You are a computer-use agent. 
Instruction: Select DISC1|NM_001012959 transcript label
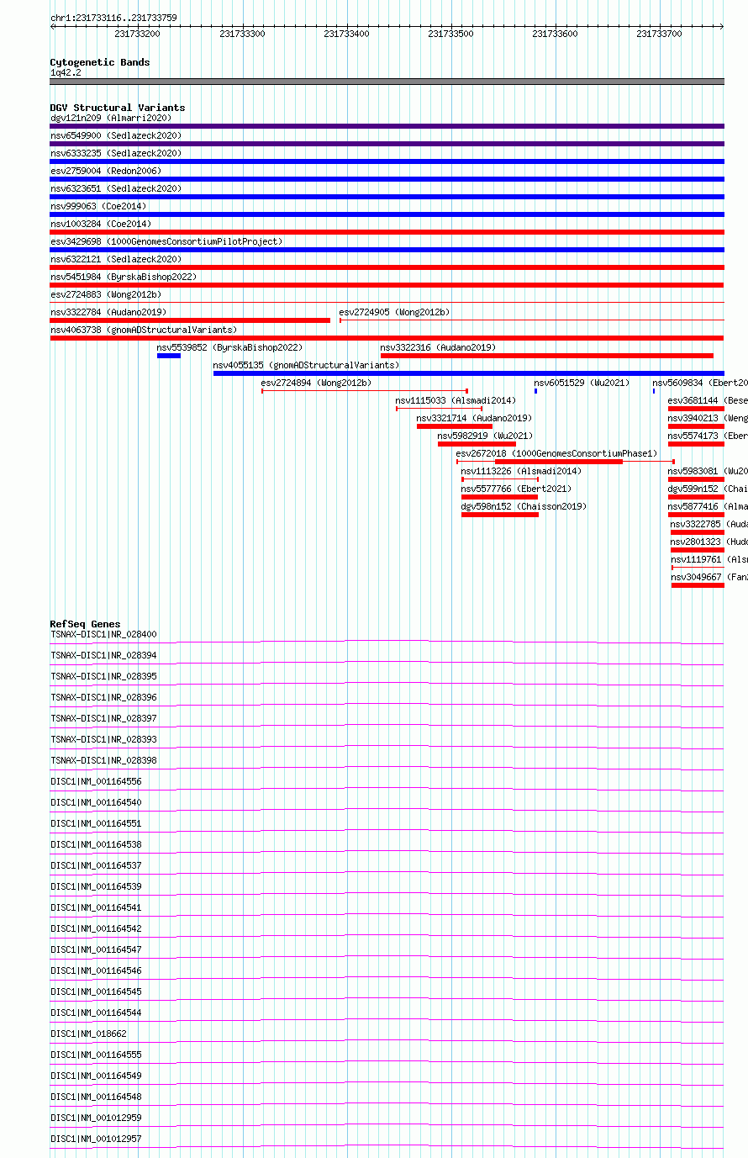(96, 1118)
